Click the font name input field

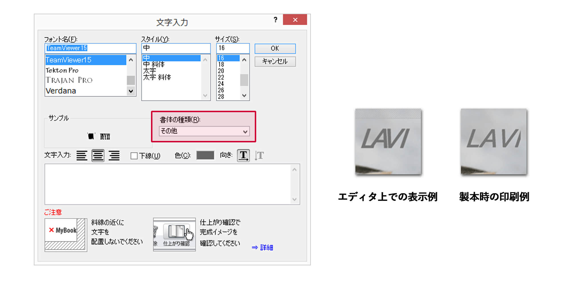[x=90, y=48]
